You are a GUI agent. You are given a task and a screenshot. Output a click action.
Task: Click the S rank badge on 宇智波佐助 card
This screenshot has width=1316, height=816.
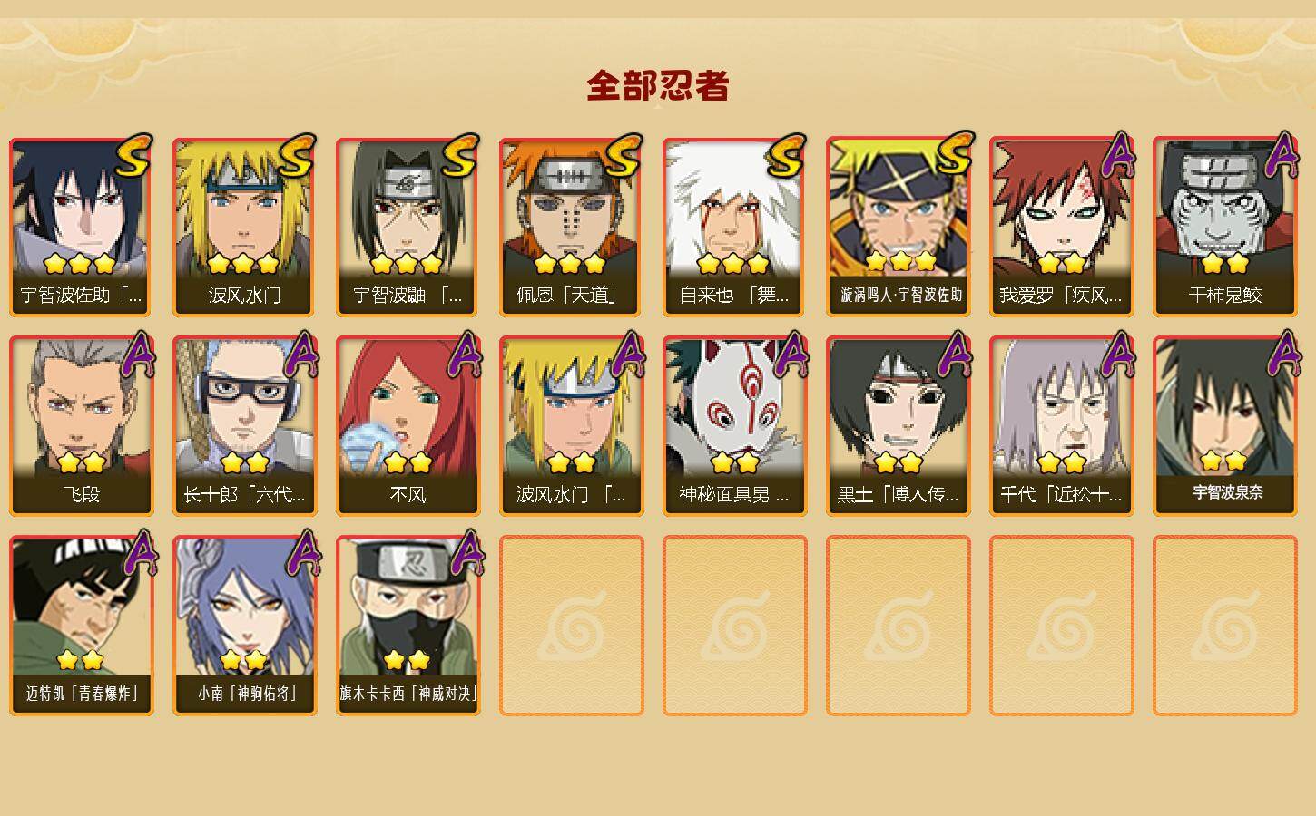coord(134,156)
